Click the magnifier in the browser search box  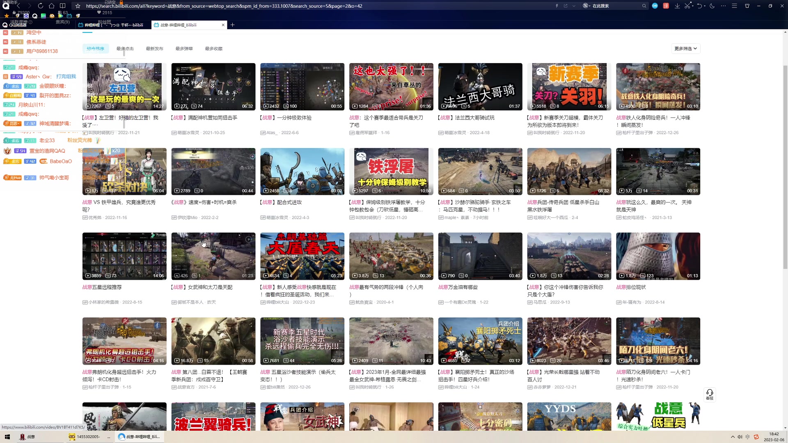[x=644, y=6]
